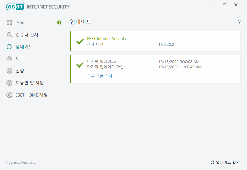Viewport: 247px width, 170px height.
Task: Select the 개요 overview icon
Action: [x=9, y=22]
